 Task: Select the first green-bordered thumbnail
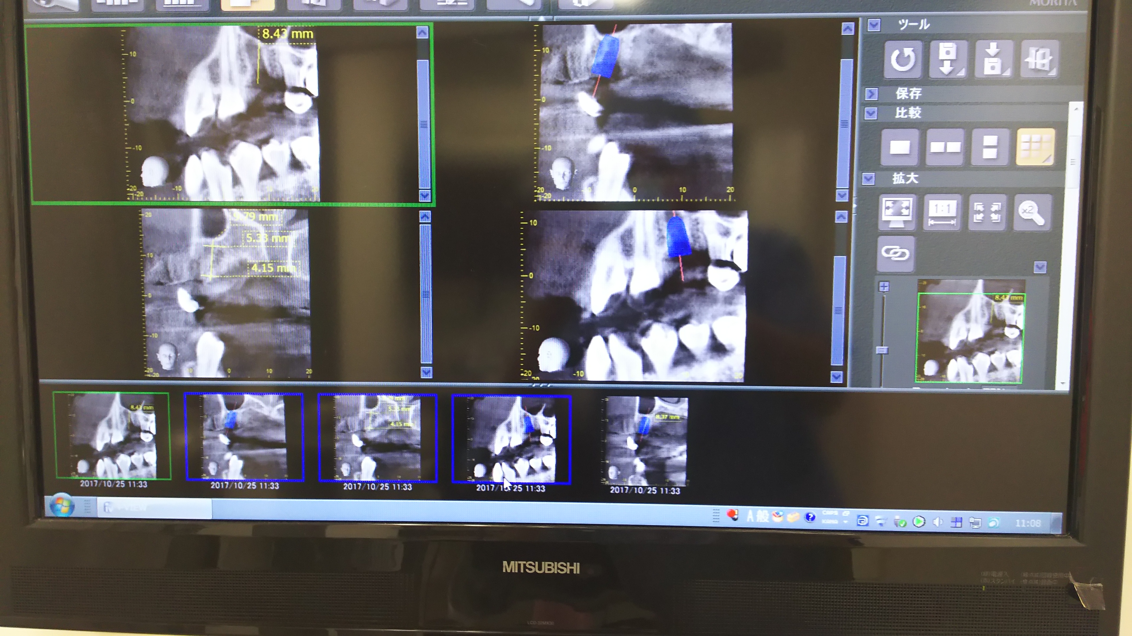coord(112,435)
